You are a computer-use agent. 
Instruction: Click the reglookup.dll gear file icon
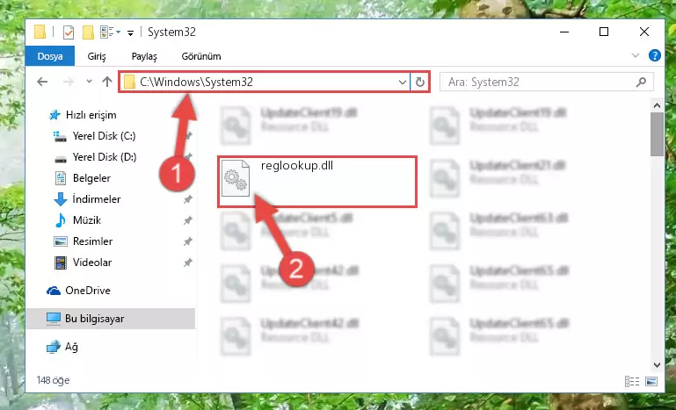pos(236,178)
